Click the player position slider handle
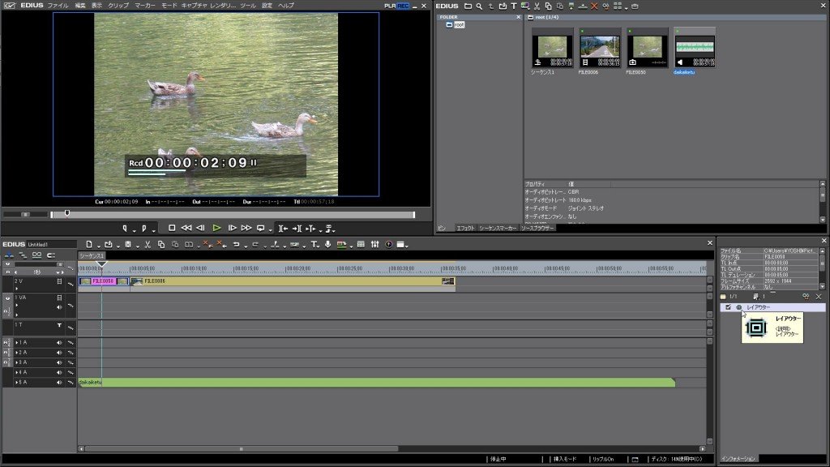 tap(67, 213)
